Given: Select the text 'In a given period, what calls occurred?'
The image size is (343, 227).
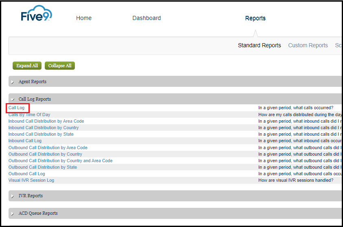Looking at the screenshot, I should coord(296,108).
